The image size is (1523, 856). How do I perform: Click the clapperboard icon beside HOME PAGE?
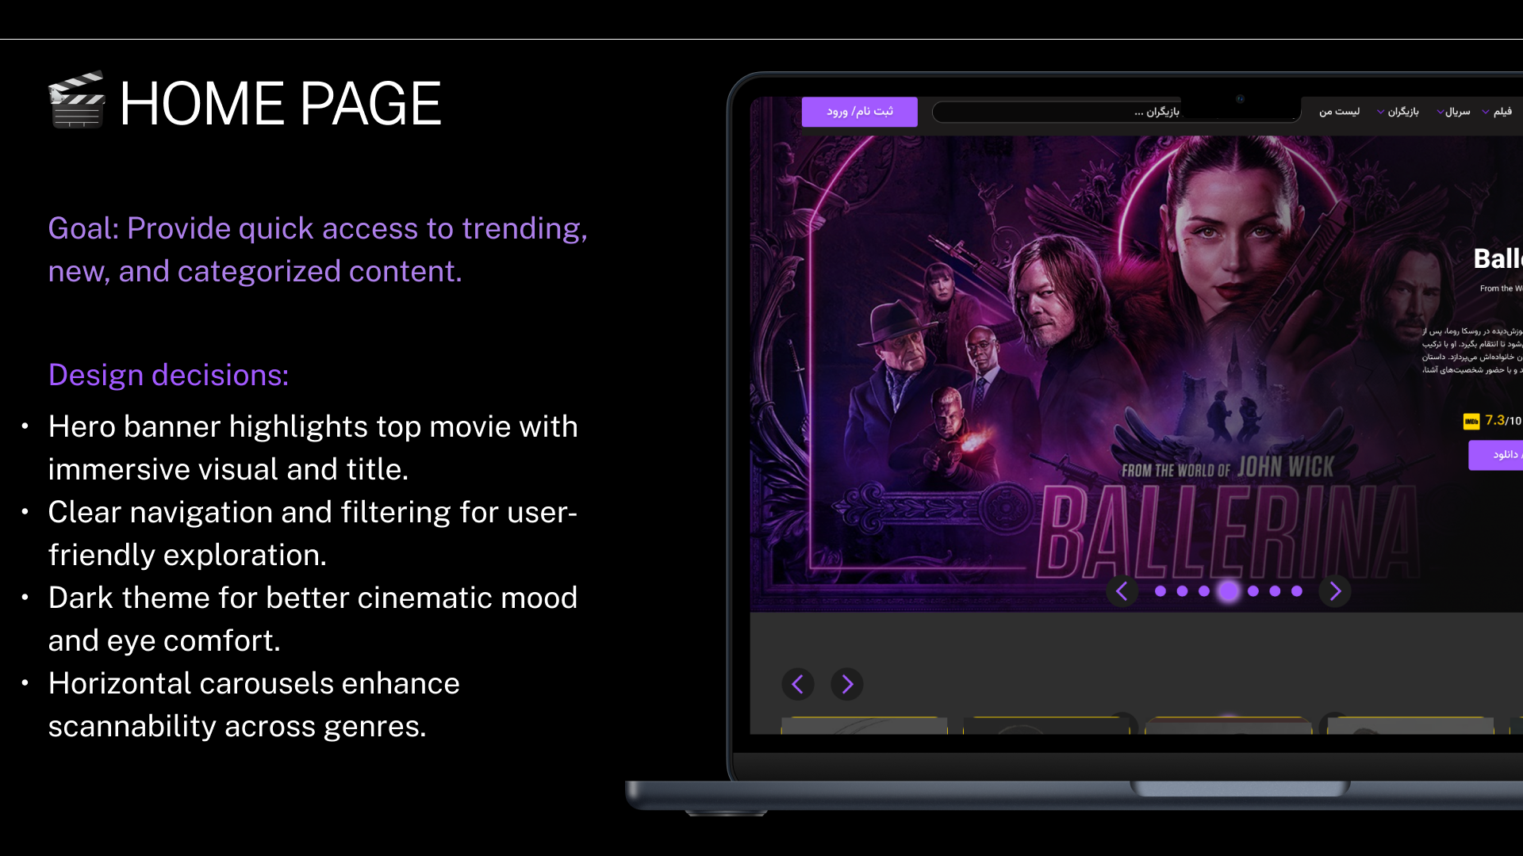click(77, 101)
